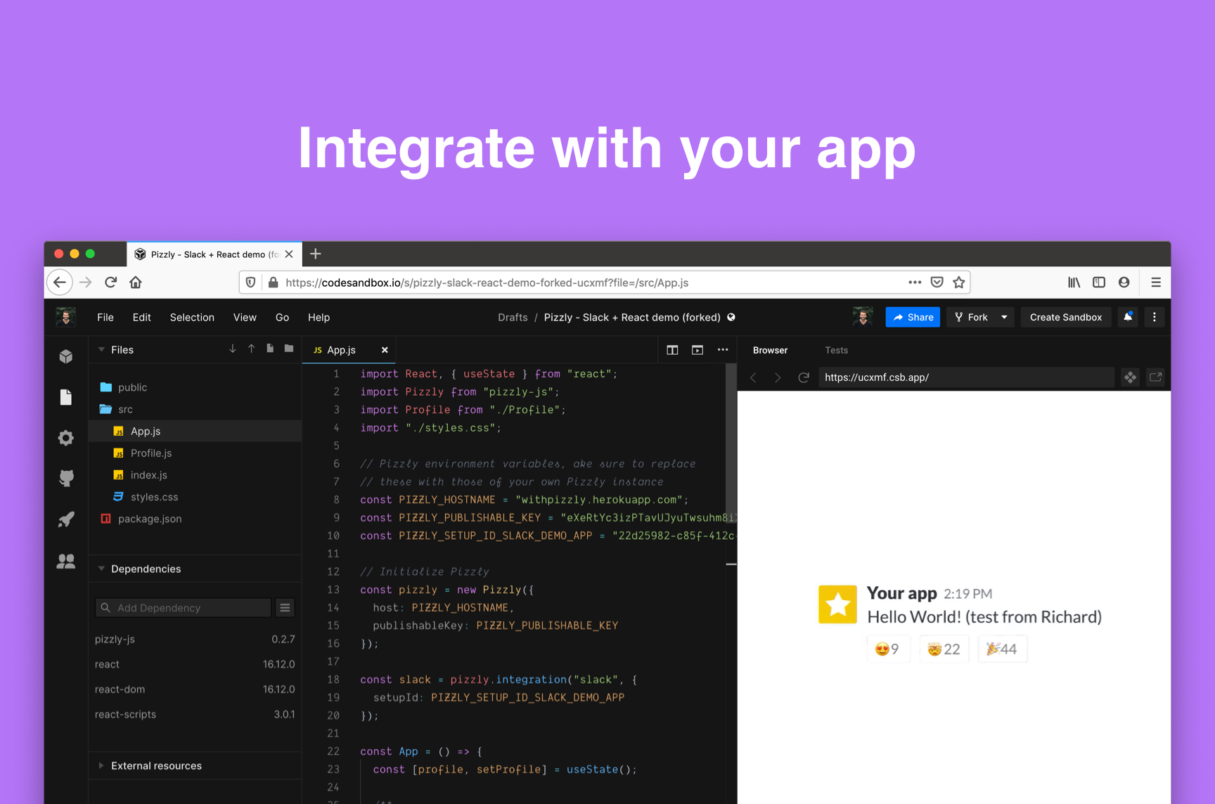
Task: Open the Fork dropdown arrow
Action: tap(1004, 318)
